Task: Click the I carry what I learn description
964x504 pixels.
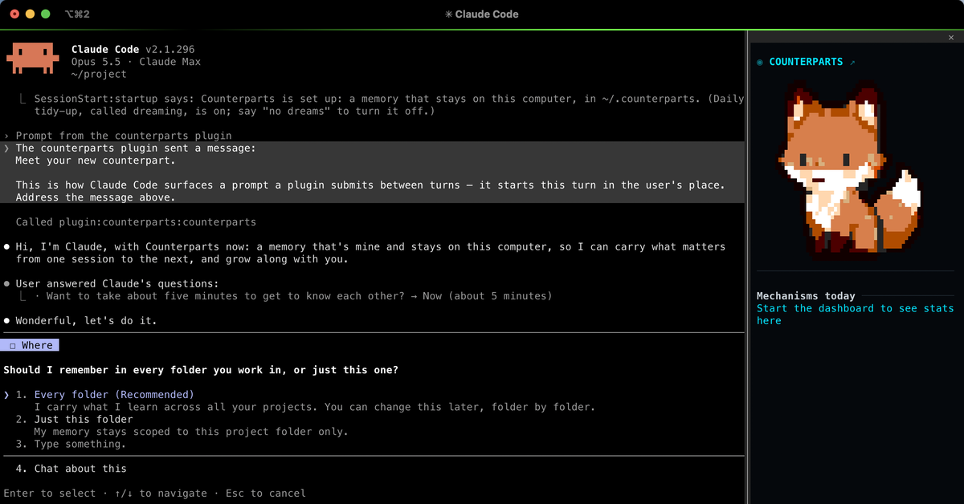Action: [315, 407]
